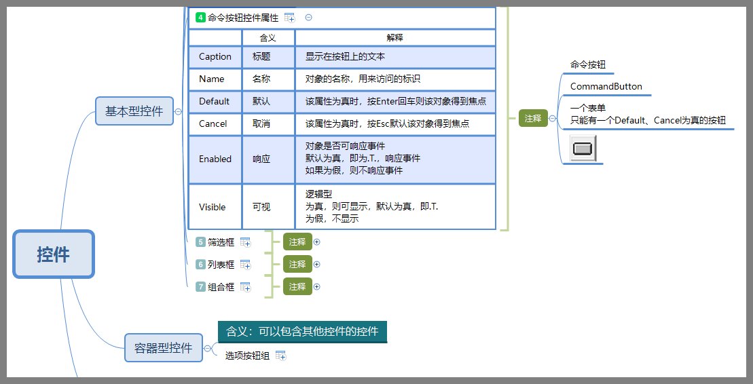
Task: Click the number 7 marker before 组合框
Action: 201,287
